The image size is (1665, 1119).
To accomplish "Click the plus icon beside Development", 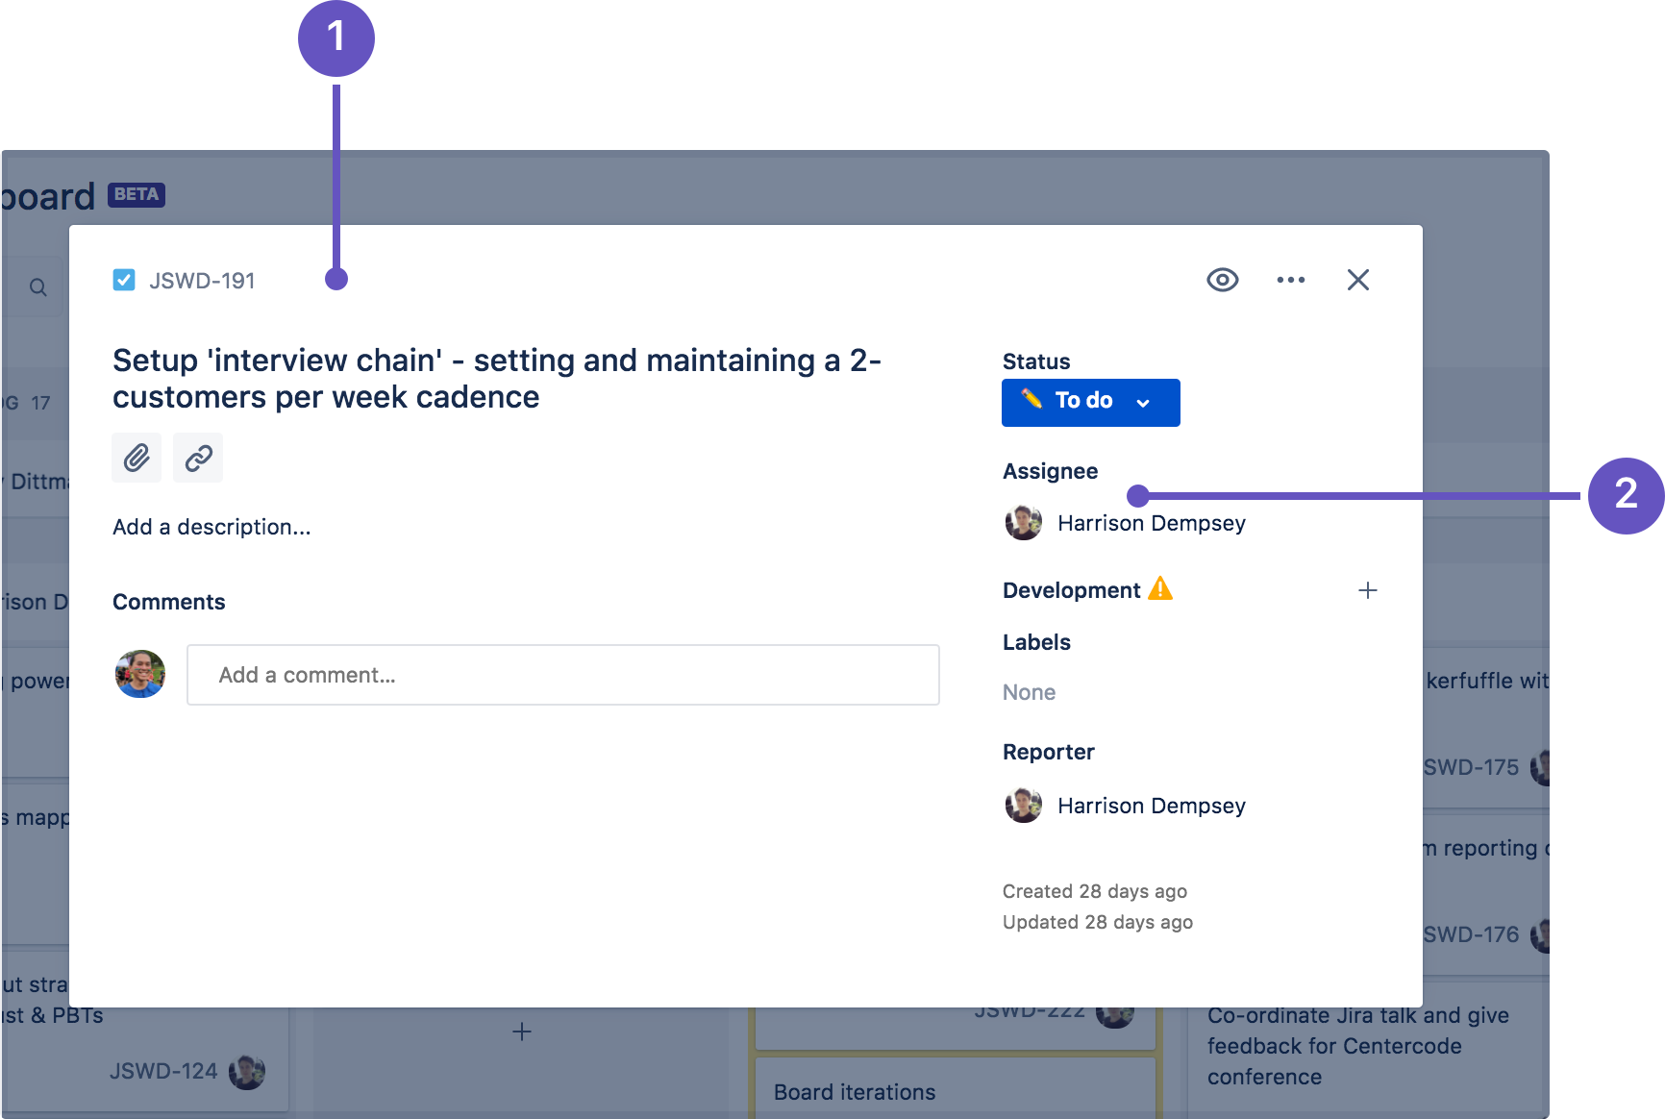I will (x=1368, y=590).
